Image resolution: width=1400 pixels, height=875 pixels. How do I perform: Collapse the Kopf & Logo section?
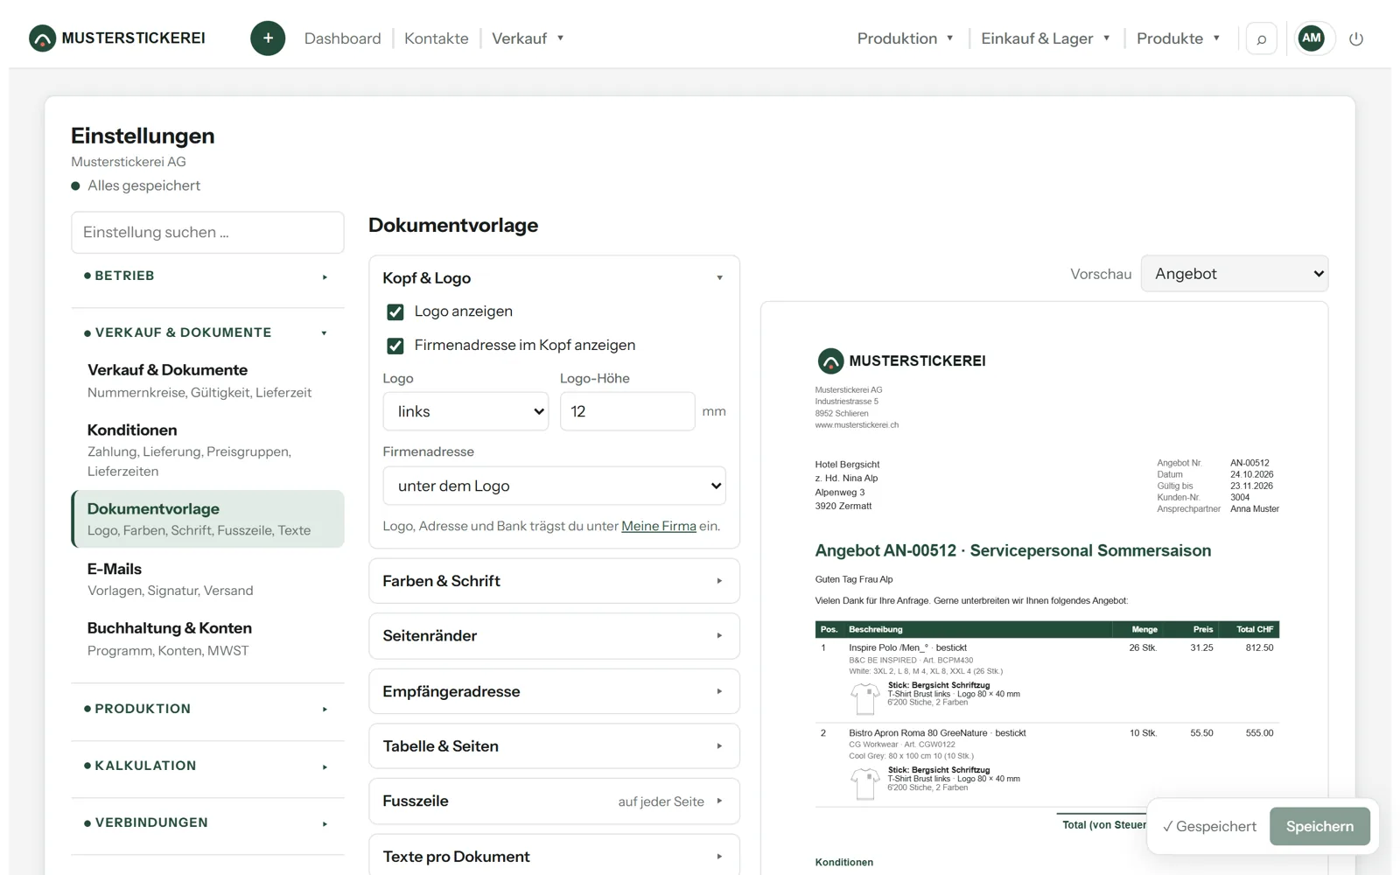pyautogui.click(x=554, y=278)
